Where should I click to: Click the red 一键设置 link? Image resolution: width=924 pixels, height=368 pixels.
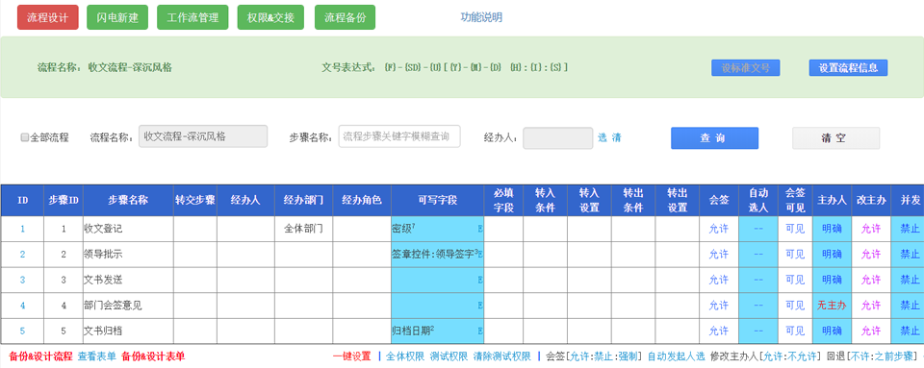click(x=352, y=356)
